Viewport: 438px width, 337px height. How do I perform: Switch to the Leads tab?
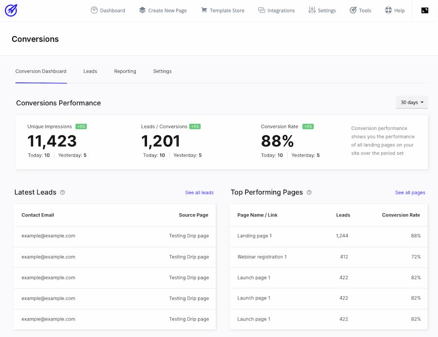(x=90, y=71)
